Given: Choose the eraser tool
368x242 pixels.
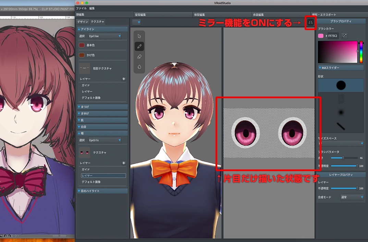Looking at the screenshot, I should 139,56.
